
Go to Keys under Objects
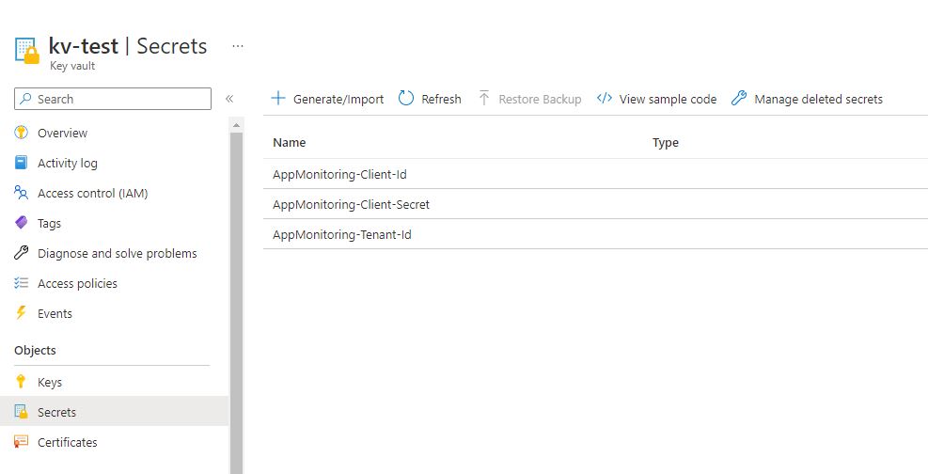[x=50, y=382]
